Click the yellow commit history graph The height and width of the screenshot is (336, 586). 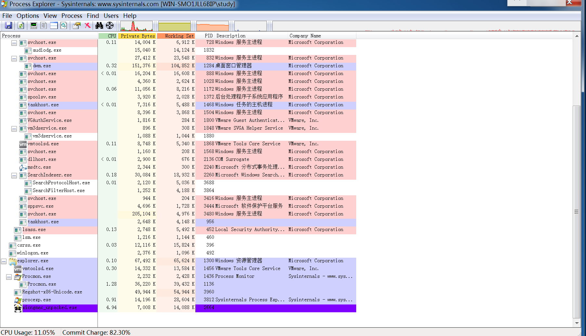pyautogui.click(x=174, y=26)
